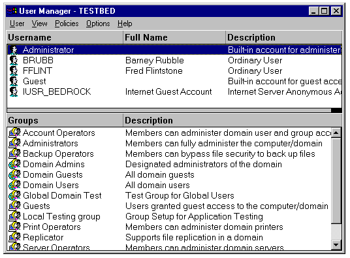Select the Replicator group row
The width and height of the screenshot is (350, 258).
coord(169,238)
